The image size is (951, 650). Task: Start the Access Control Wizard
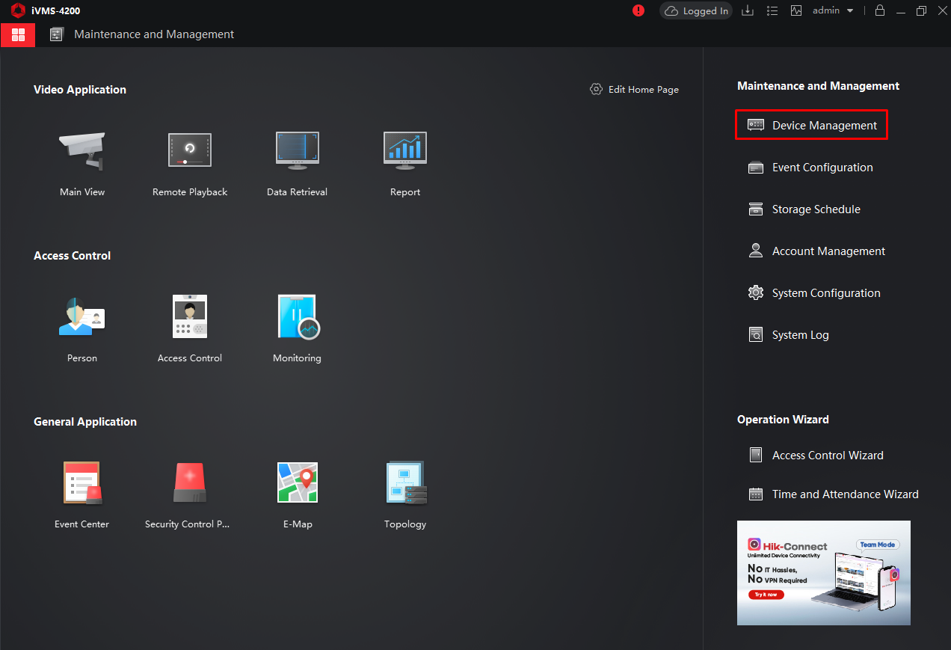(816, 456)
